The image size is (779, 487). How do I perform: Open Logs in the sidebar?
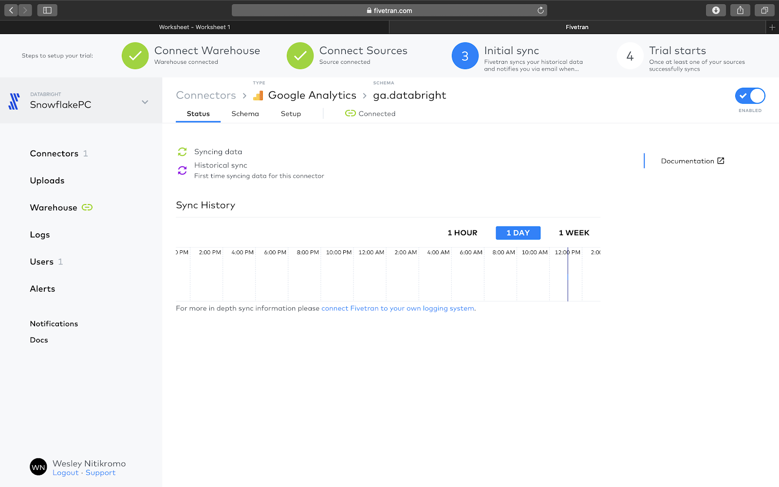click(40, 235)
